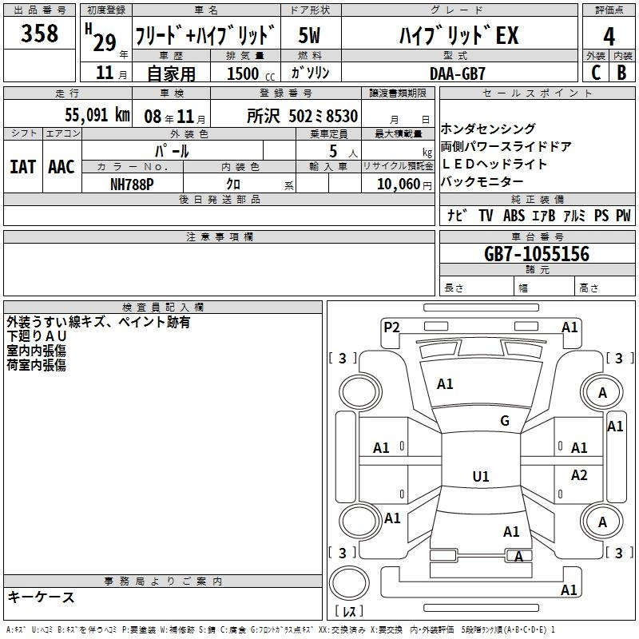Viewport: 639px width, 639px height.
Task: Click inspector note 下廻りAU
Action: tap(36, 336)
